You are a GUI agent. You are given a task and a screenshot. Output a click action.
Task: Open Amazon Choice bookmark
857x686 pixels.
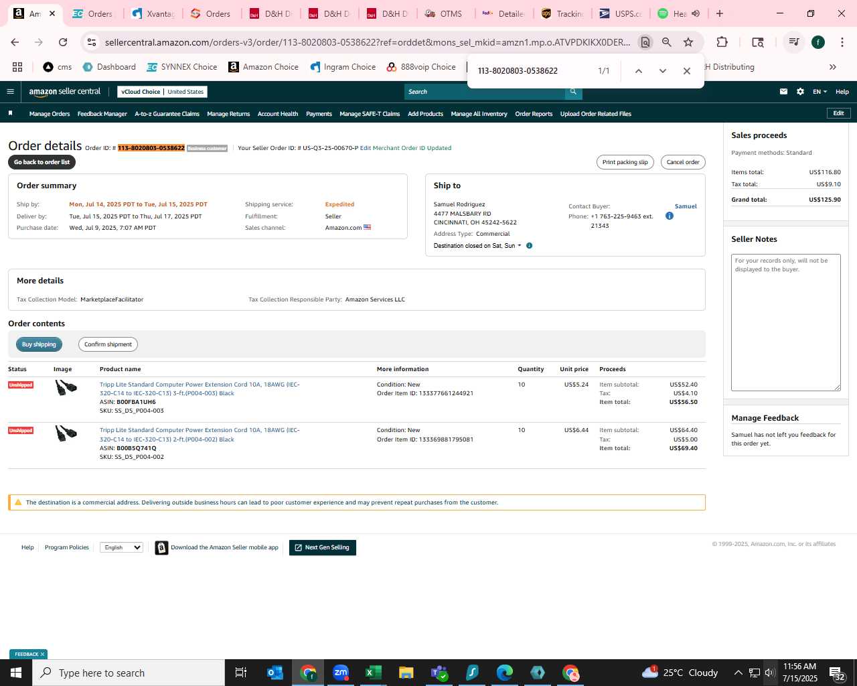click(x=263, y=67)
